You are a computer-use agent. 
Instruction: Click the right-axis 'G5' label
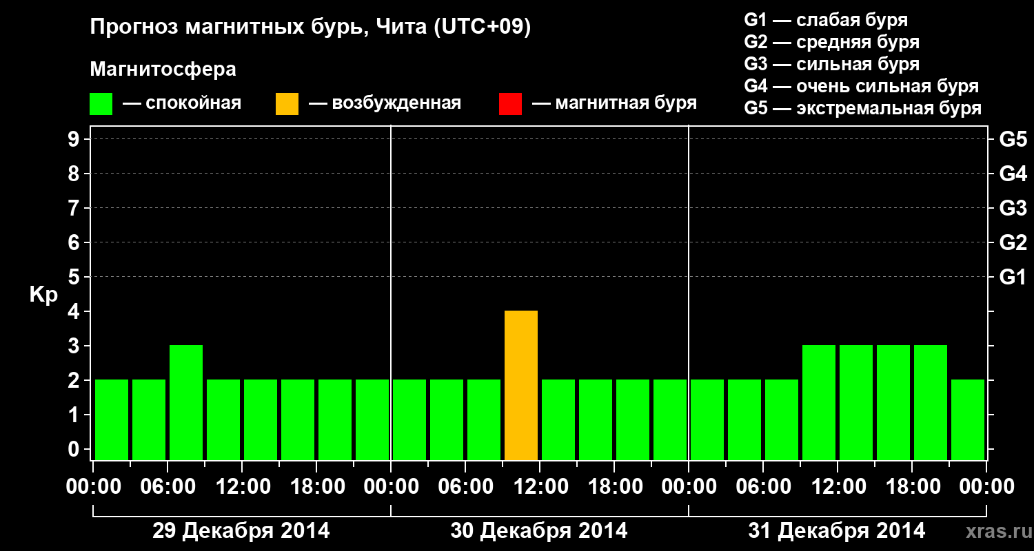click(1013, 139)
